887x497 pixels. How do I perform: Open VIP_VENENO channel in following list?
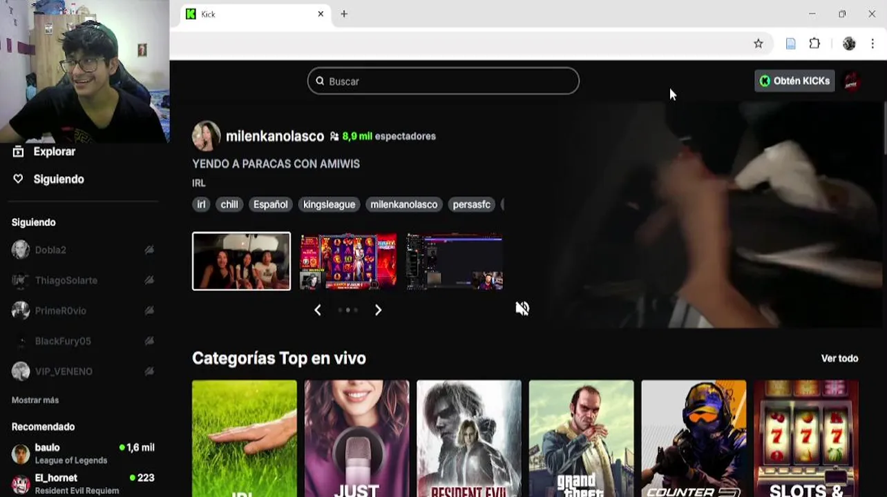tap(83, 371)
